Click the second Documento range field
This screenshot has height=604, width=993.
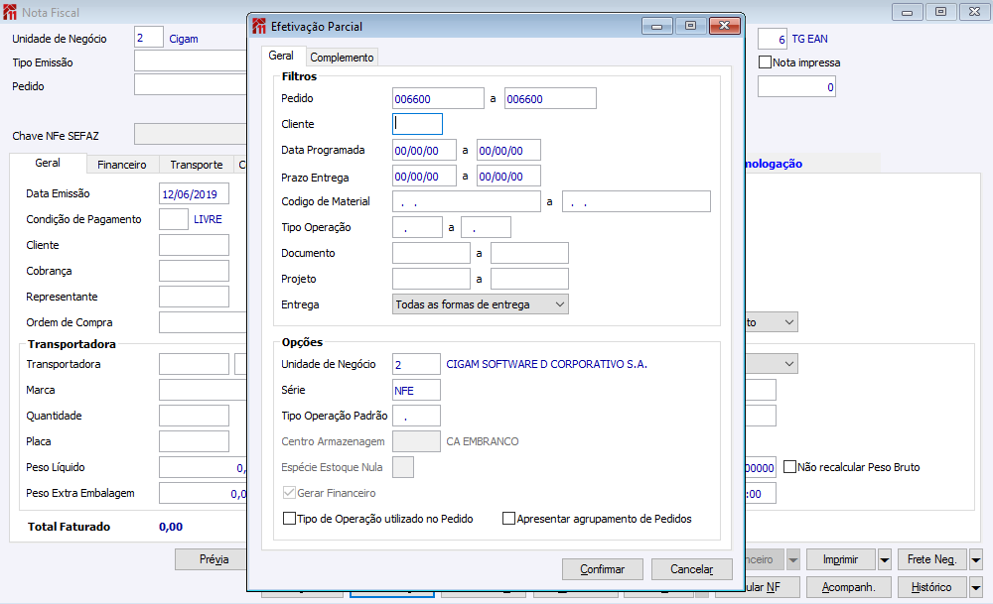point(529,253)
